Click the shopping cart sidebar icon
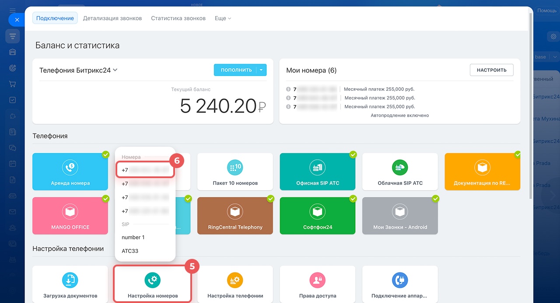The height and width of the screenshot is (303, 560). pos(12,84)
